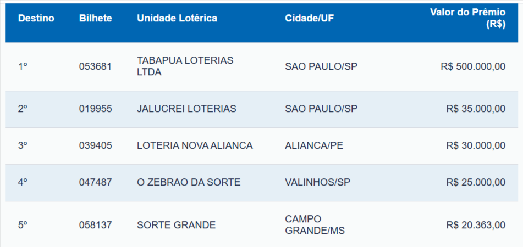Viewport: 523px width, 247px height.
Task: Click the CAMPO GRANDE/MS city cell
Action: [x=315, y=225]
